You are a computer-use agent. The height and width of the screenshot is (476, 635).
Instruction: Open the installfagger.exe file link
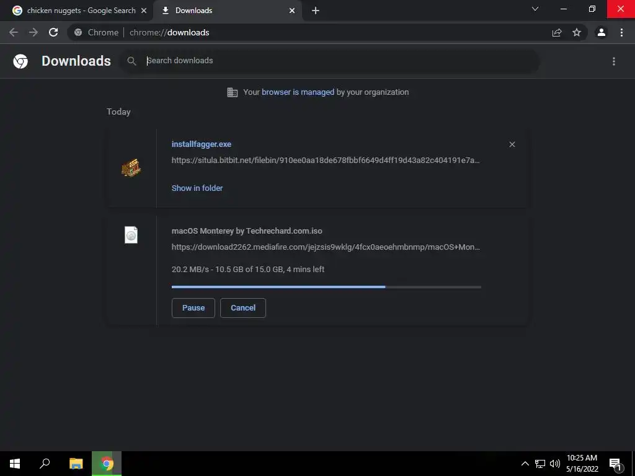[202, 144]
